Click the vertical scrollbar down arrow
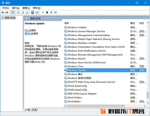This screenshot has height=116, width=150. [x=148, y=103]
